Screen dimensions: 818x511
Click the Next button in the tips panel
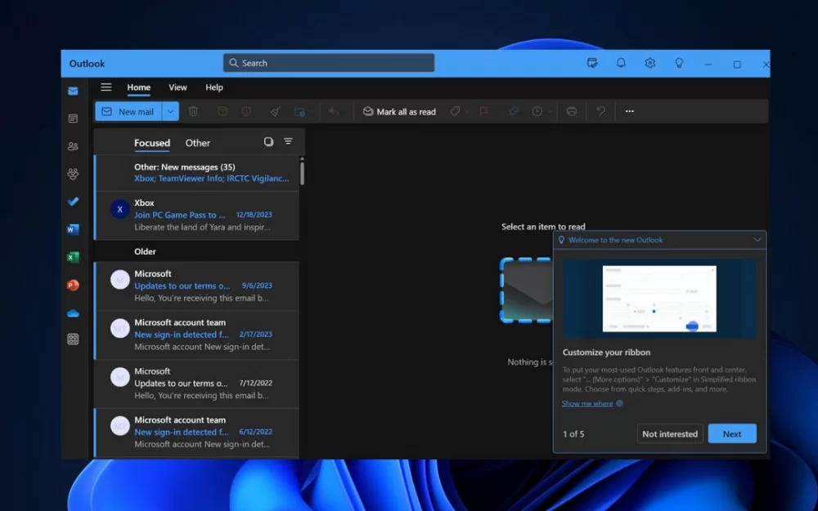pos(732,434)
